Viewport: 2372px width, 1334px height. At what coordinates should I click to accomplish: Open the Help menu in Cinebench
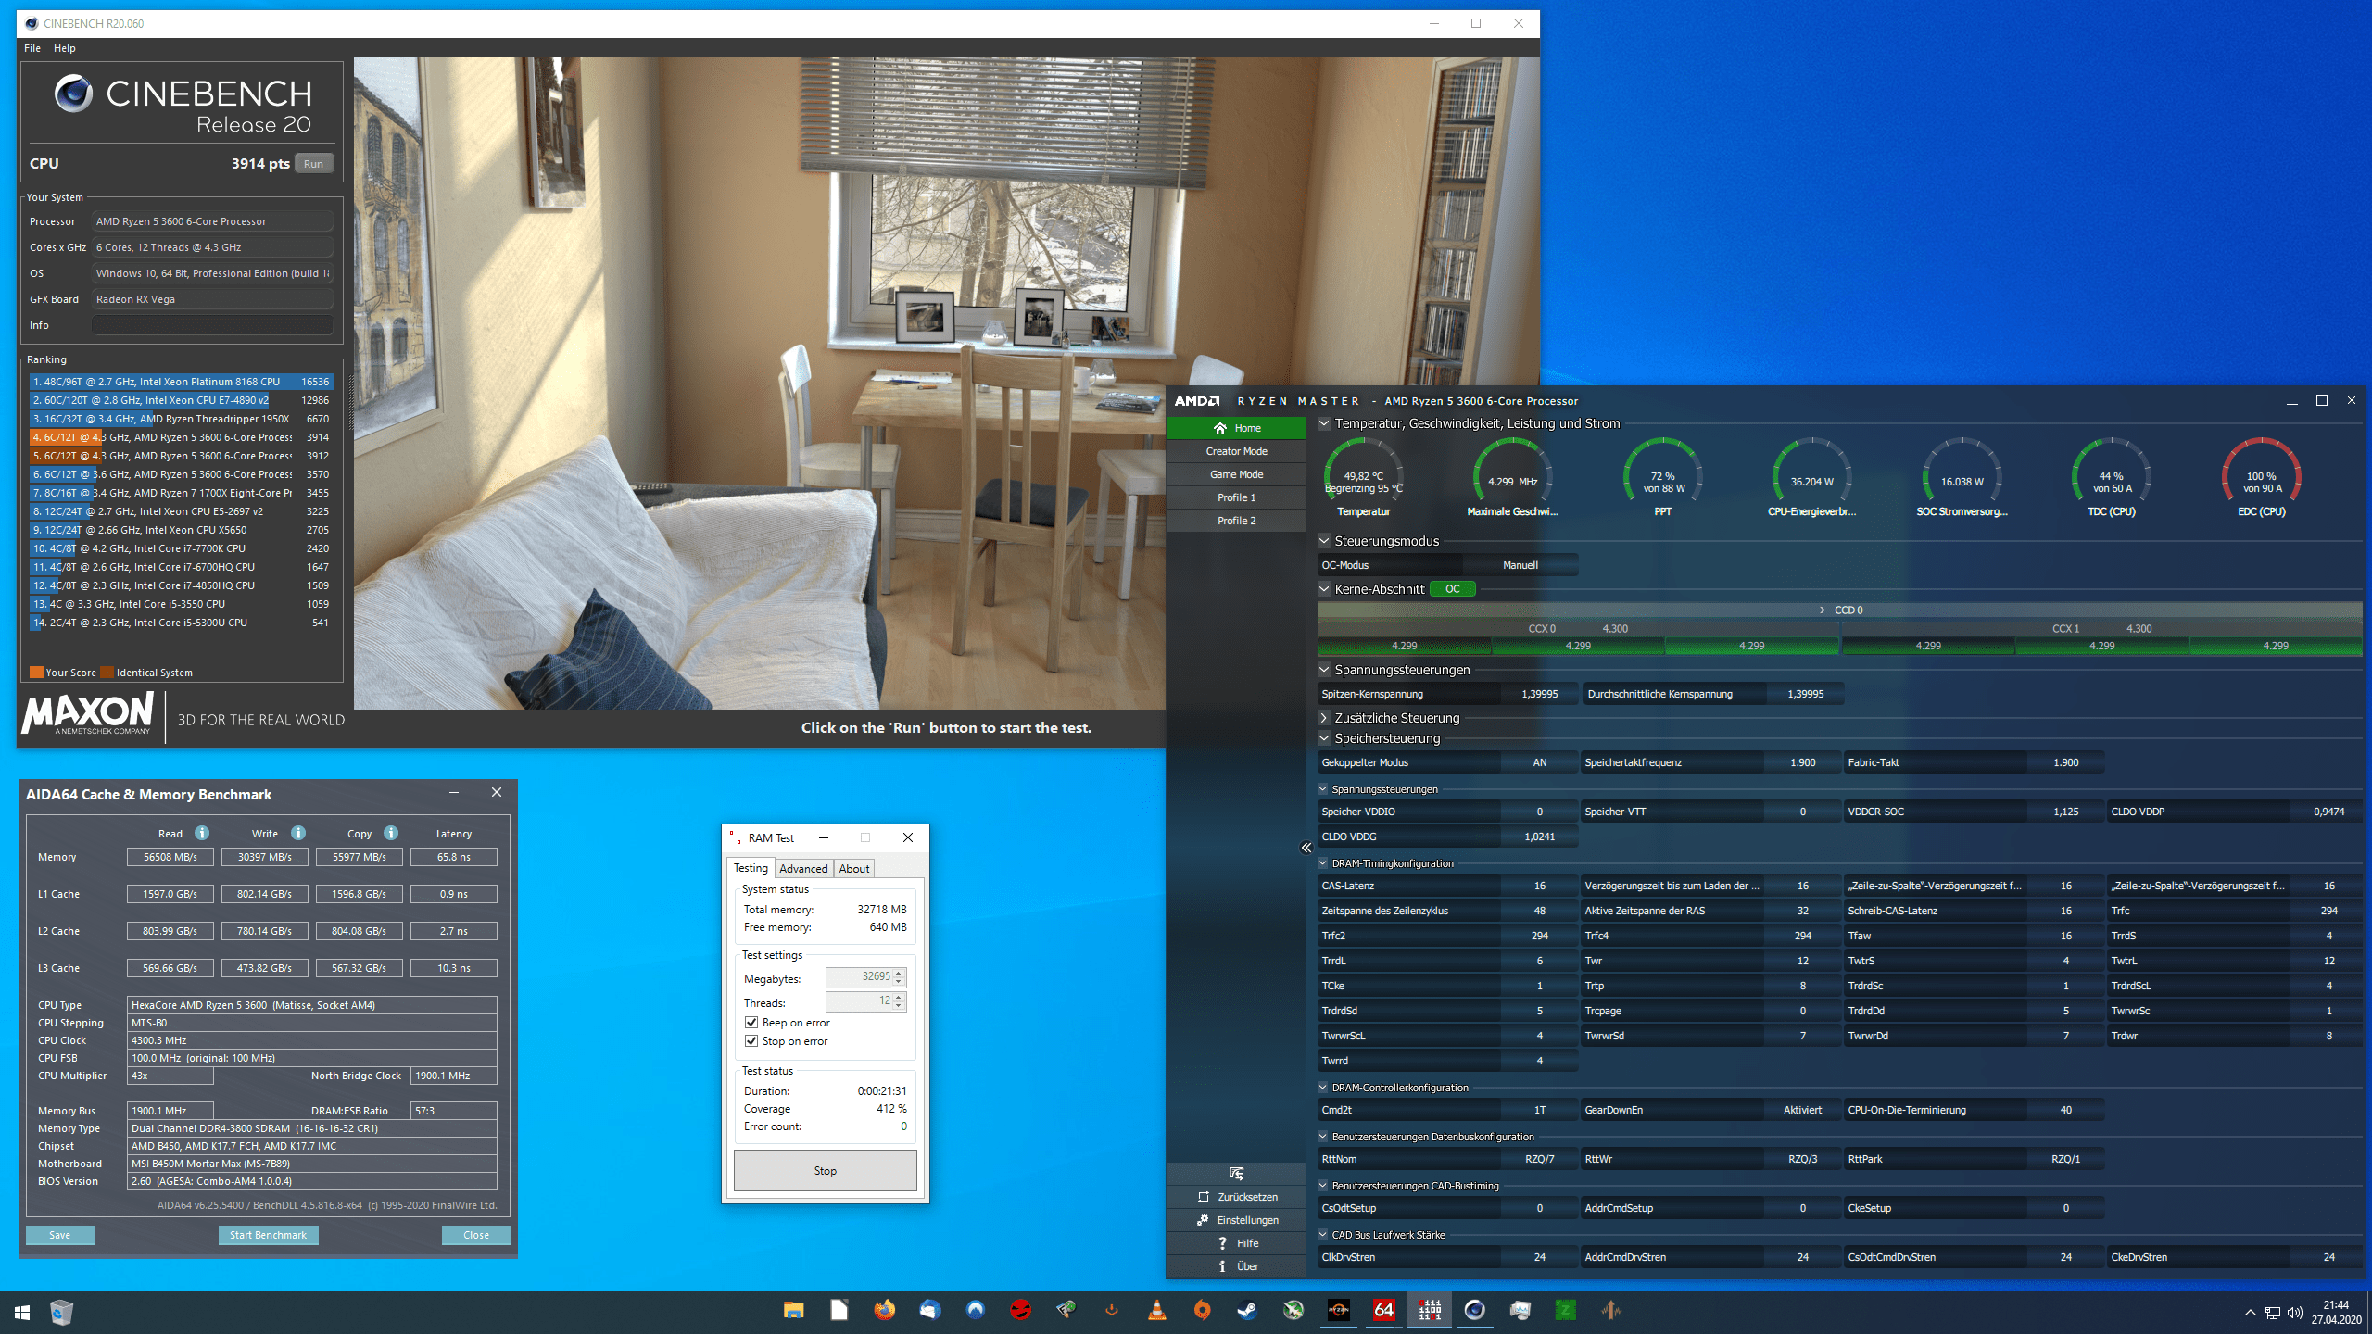65,48
